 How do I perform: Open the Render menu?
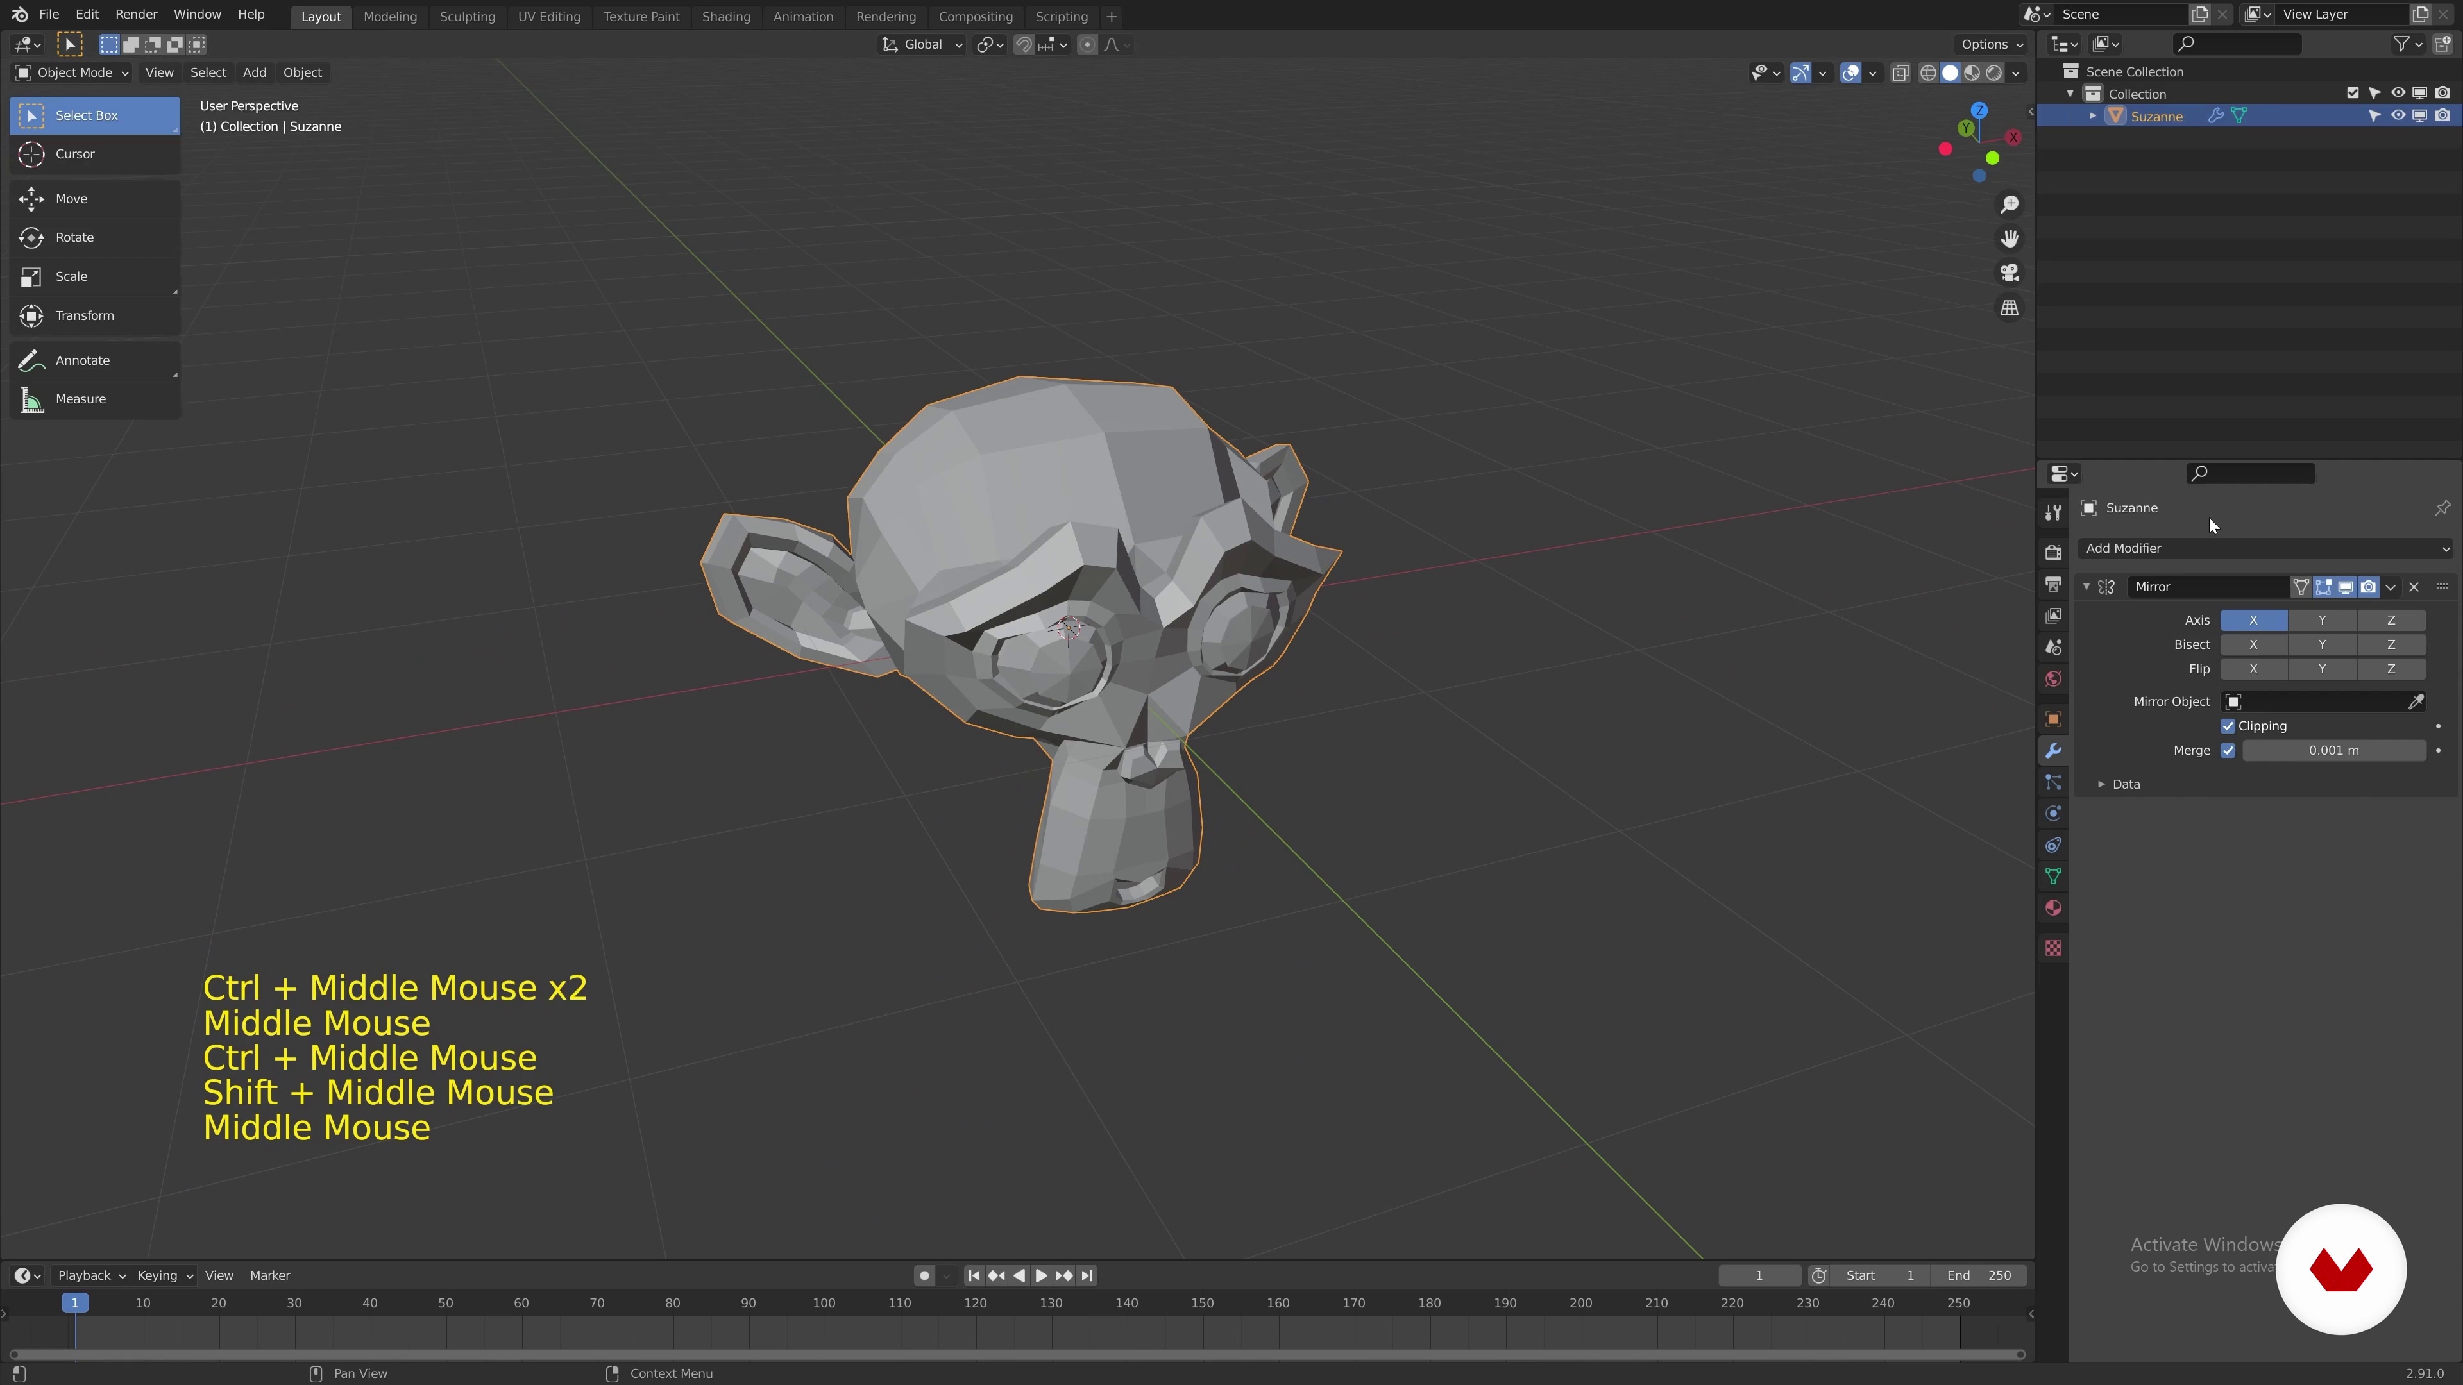[136, 14]
